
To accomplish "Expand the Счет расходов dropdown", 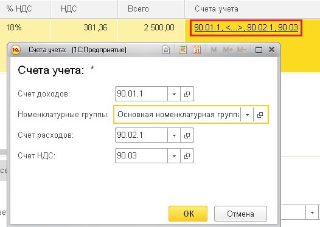I will tap(174, 135).
